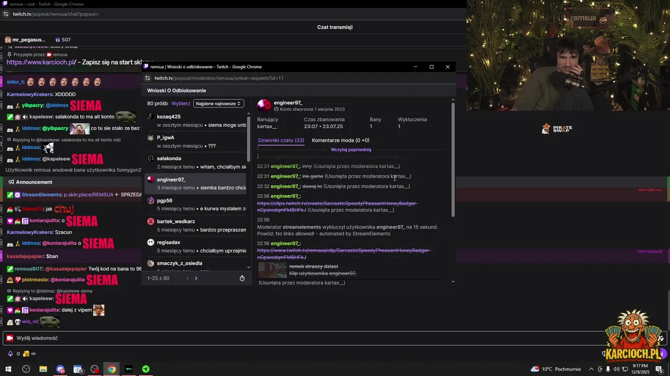
Task: Select the regisadax unban request
Action: [195, 246]
